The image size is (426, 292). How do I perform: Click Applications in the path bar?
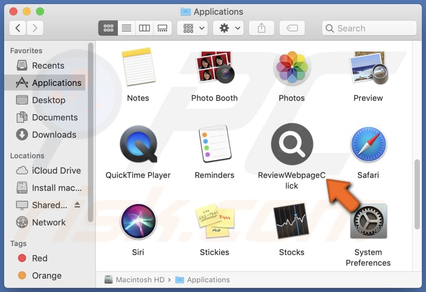click(202, 280)
